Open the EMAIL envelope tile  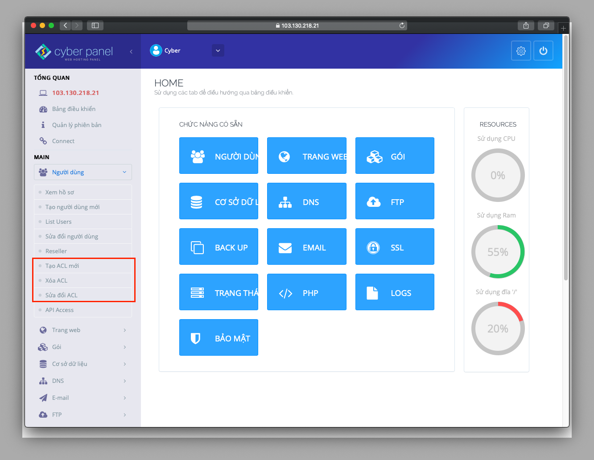click(x=307, y=246)
